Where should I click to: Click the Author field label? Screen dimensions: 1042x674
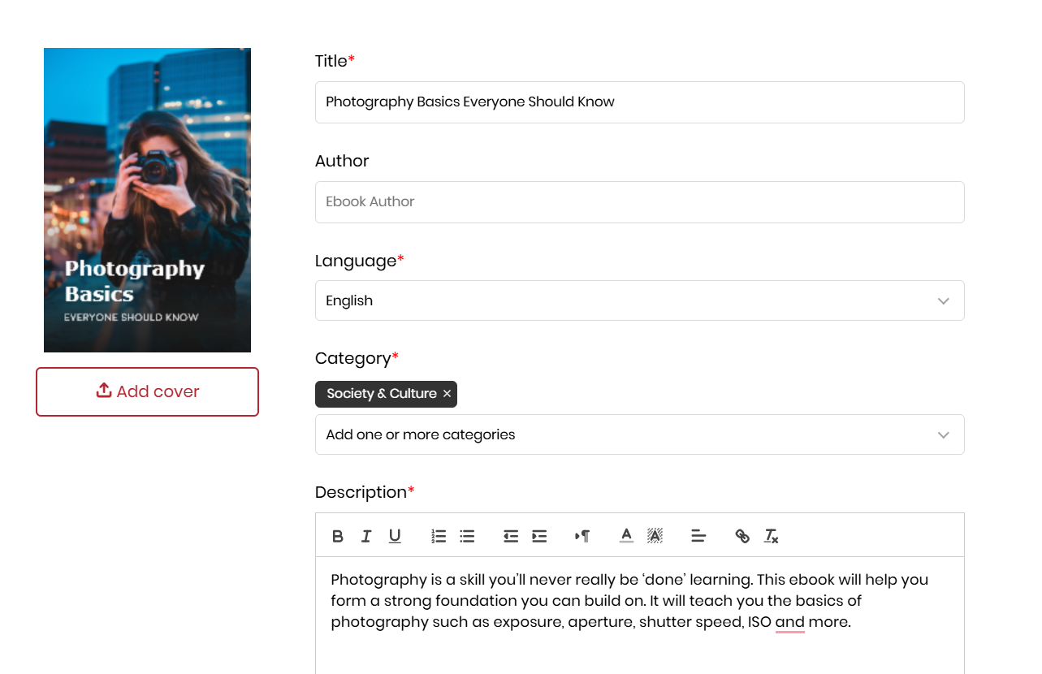(x=342, y=161)
